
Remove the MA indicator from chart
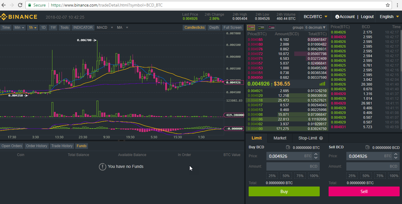point(127,28)
